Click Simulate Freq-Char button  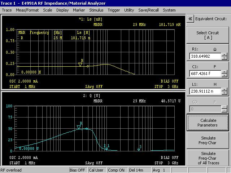coord(208,140)
